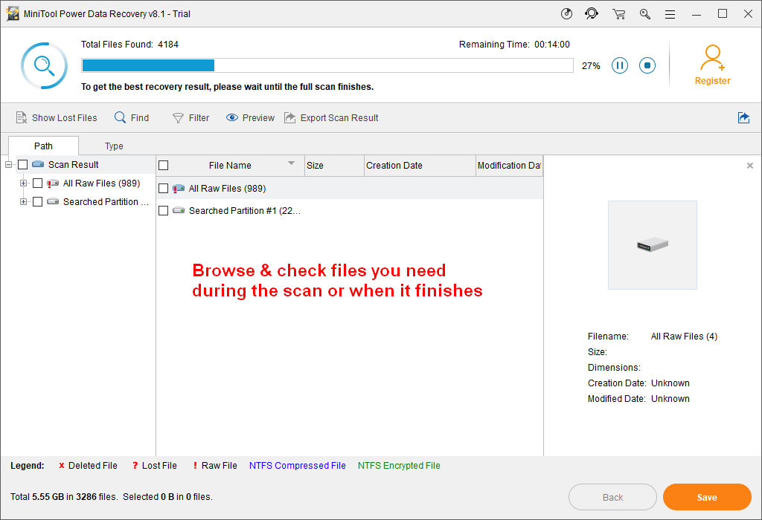Click the Back button

[613, 497]
